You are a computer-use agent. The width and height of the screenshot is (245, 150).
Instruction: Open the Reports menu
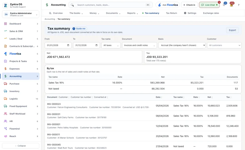pyautogui.click(x=132, y=13)
